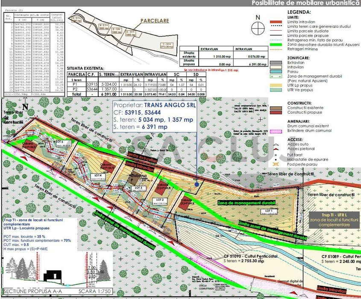The width and height of the screenshot is (361, 299).
Task: Click the Limita teren dotted blue line sample
Action: (x=276, y=26)
